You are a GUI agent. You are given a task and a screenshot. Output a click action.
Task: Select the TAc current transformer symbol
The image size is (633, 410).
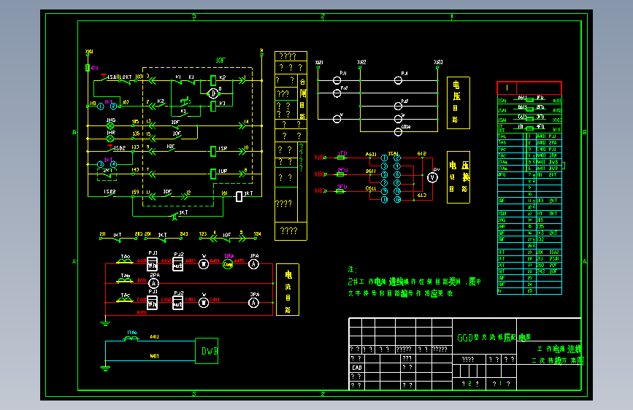(125, 300)
